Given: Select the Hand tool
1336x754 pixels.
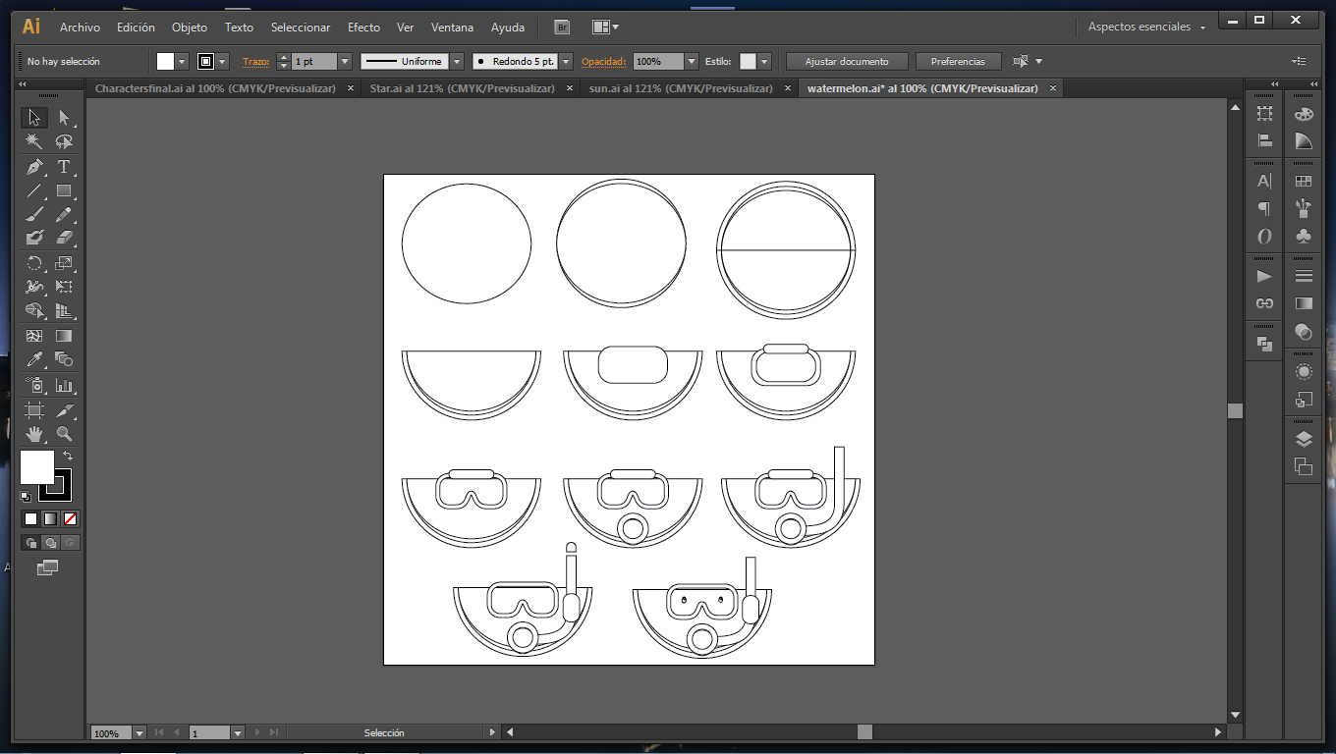Looking at the screenshot, I should tap(34, 433).
